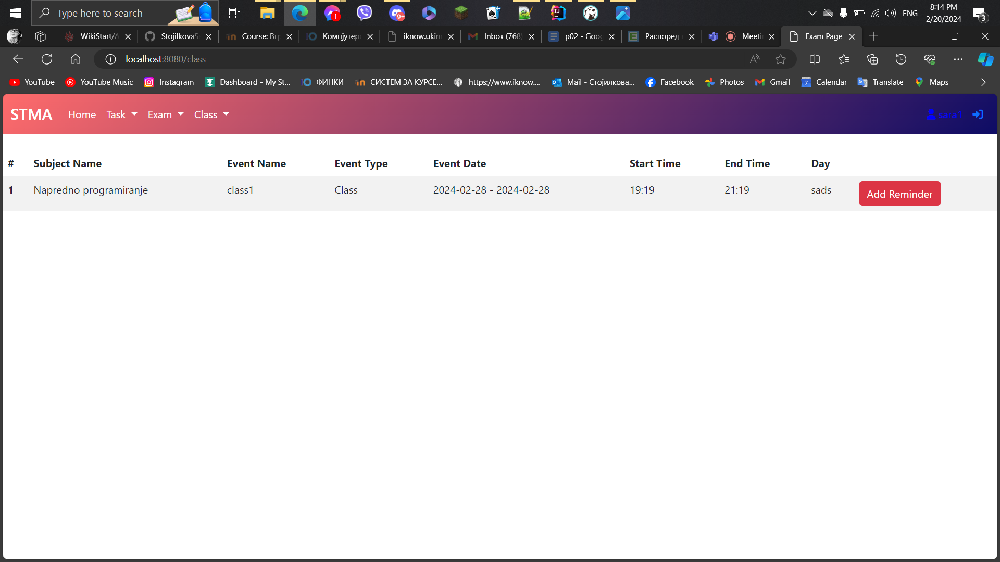Click the logout arrow icon in navbar

coord(978,114)
